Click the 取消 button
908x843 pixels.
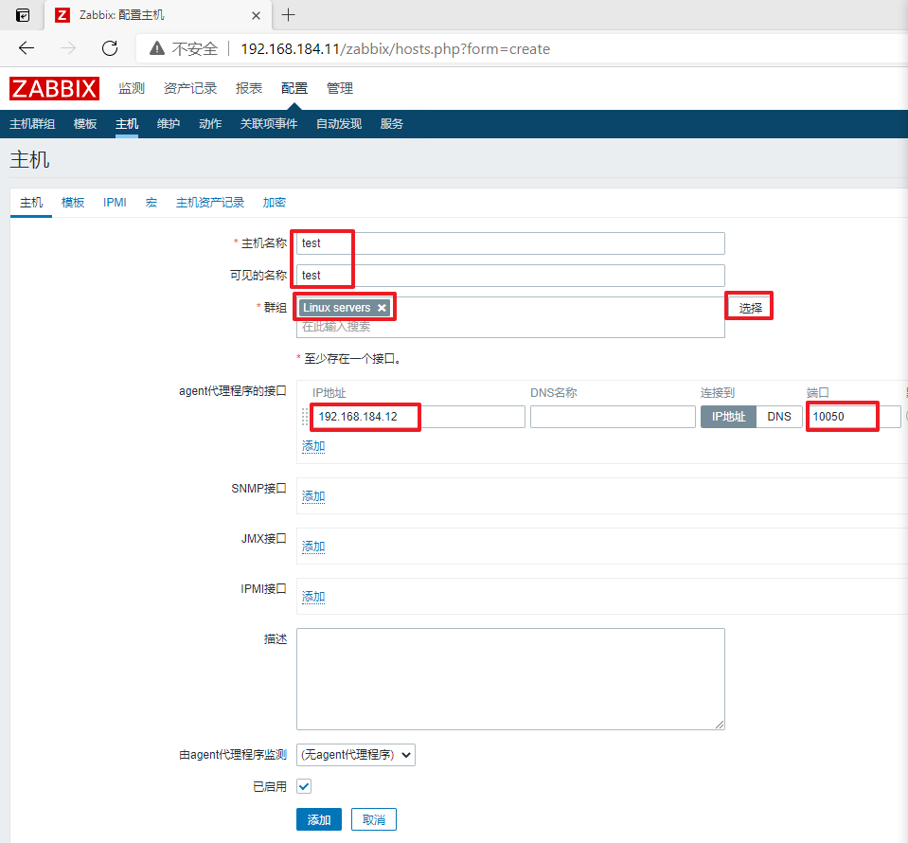click(374, 820)
